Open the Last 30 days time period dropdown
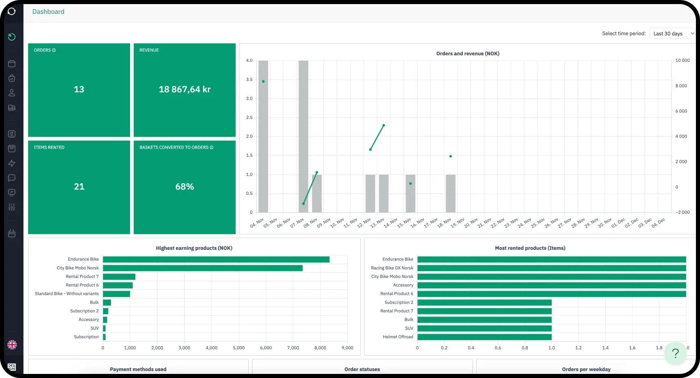 coord(673,33)
